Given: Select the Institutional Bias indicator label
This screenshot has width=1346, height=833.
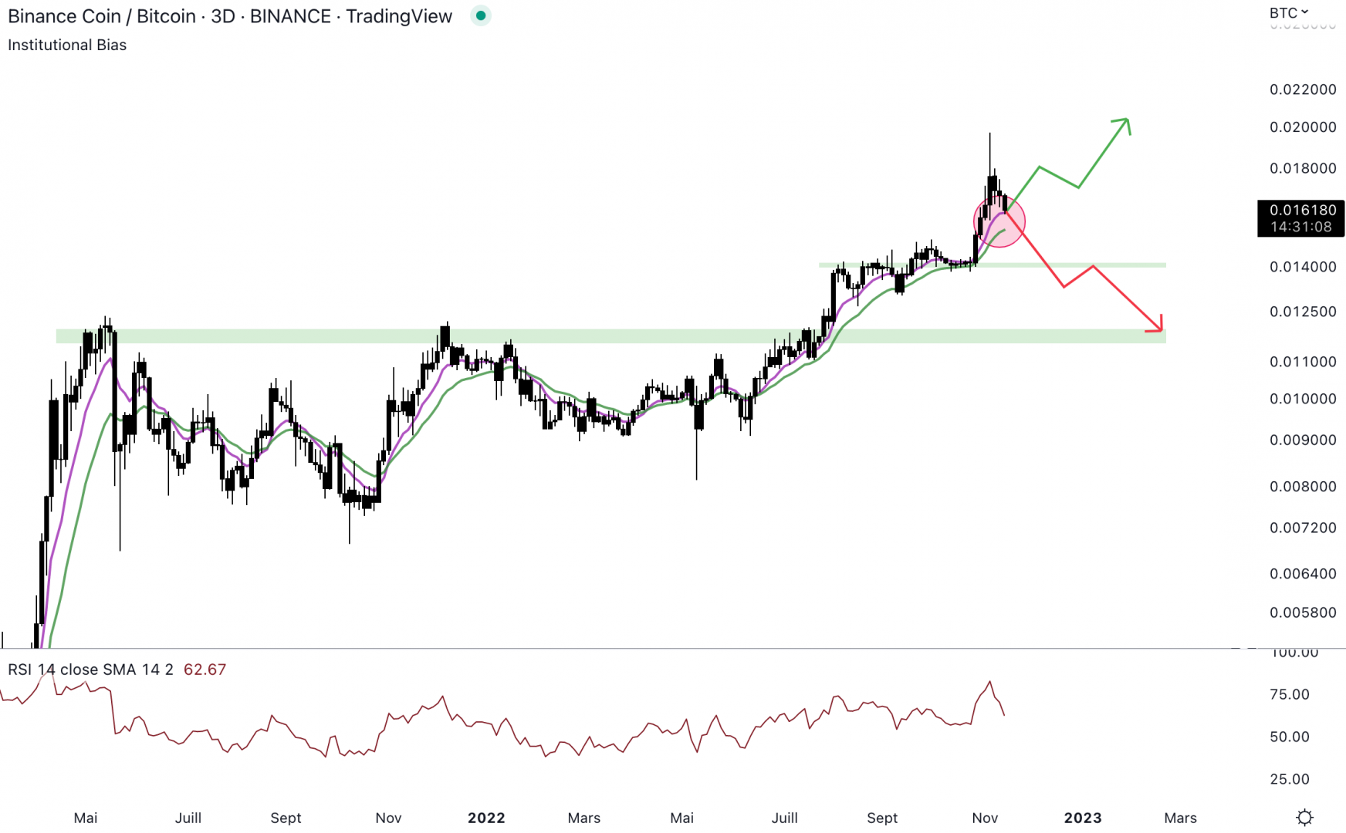Looking at the screenshot, I should (67, 45).
